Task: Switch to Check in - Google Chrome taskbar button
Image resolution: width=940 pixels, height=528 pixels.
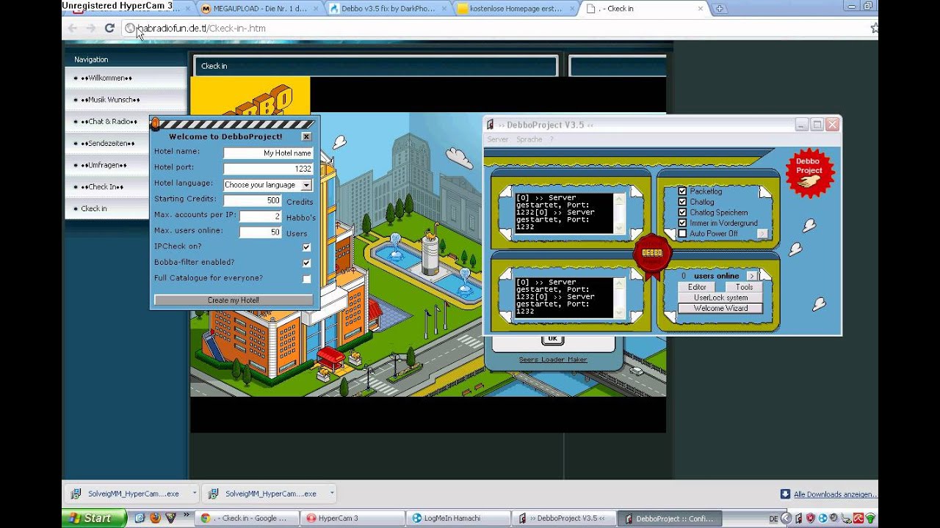Action: pos(248,518)
